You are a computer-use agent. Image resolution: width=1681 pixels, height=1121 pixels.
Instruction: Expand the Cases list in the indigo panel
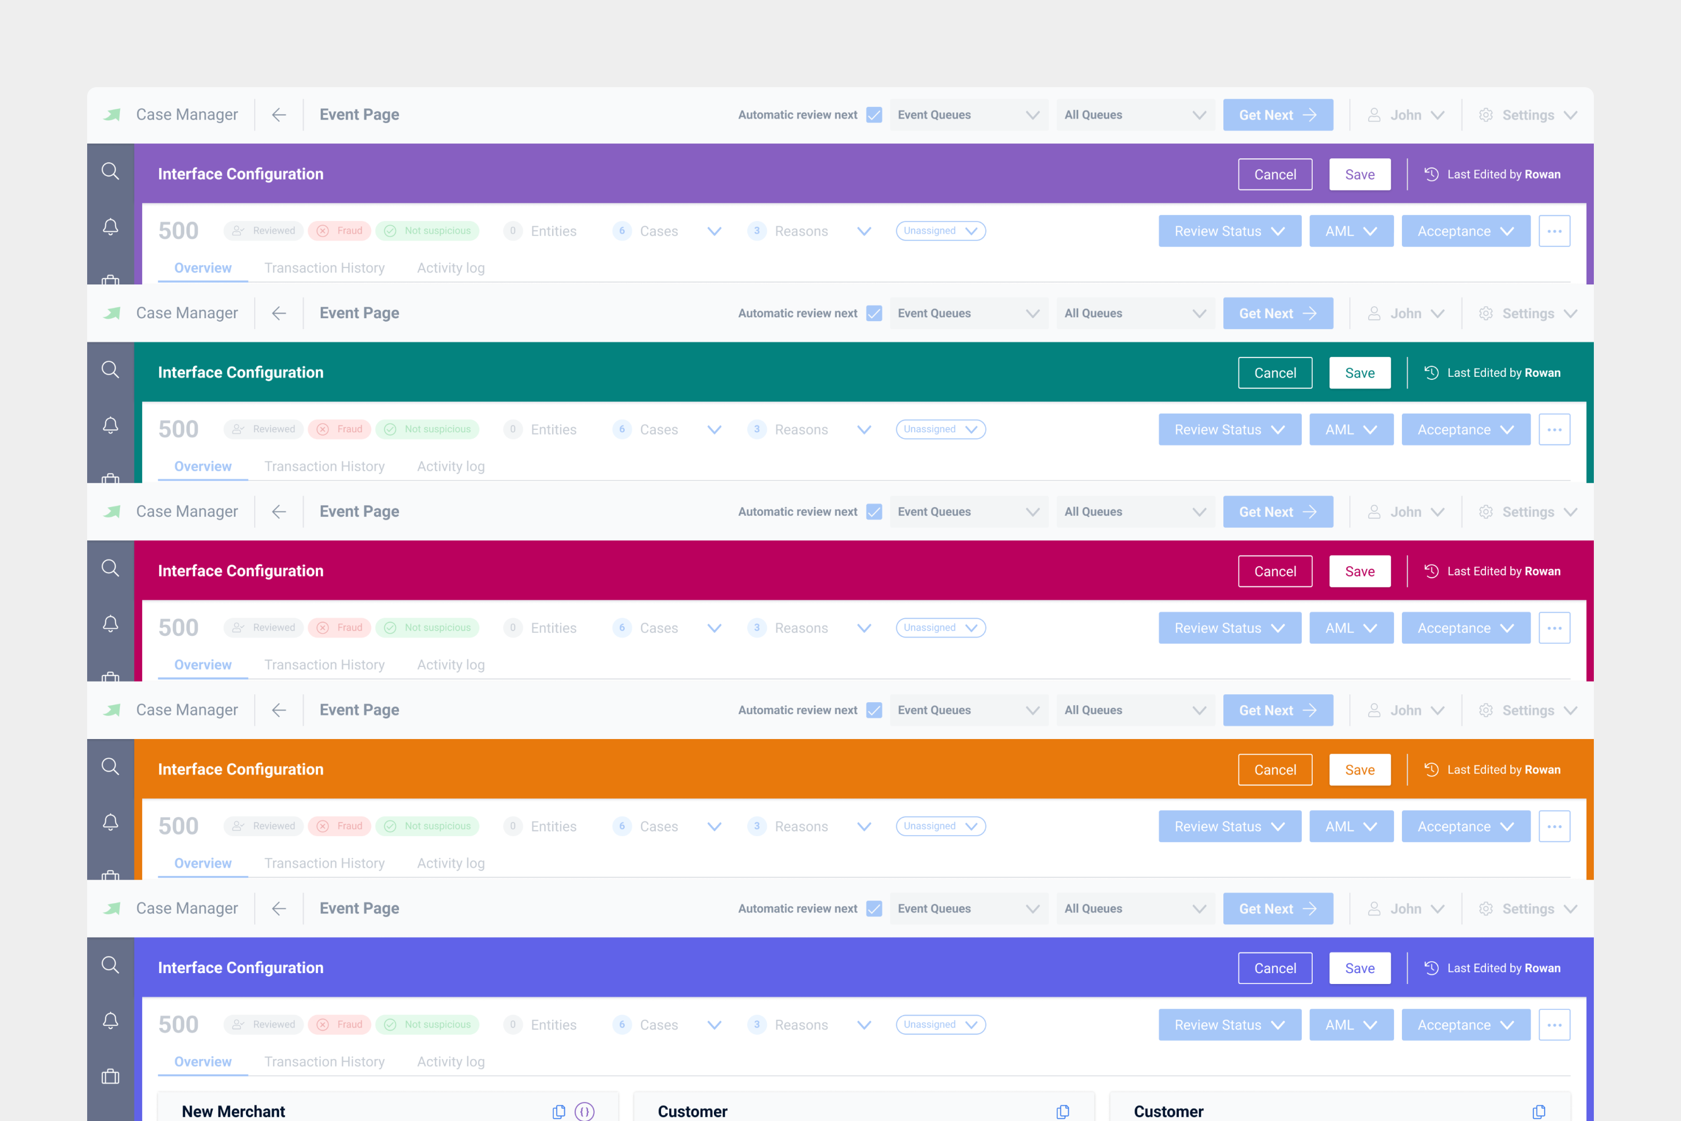coord(714,1024)
